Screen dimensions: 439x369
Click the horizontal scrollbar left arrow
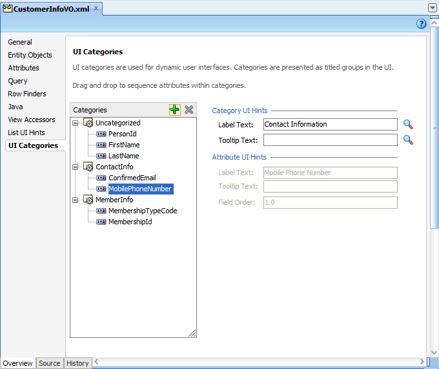pyautogui.click(x=96, y=362)
